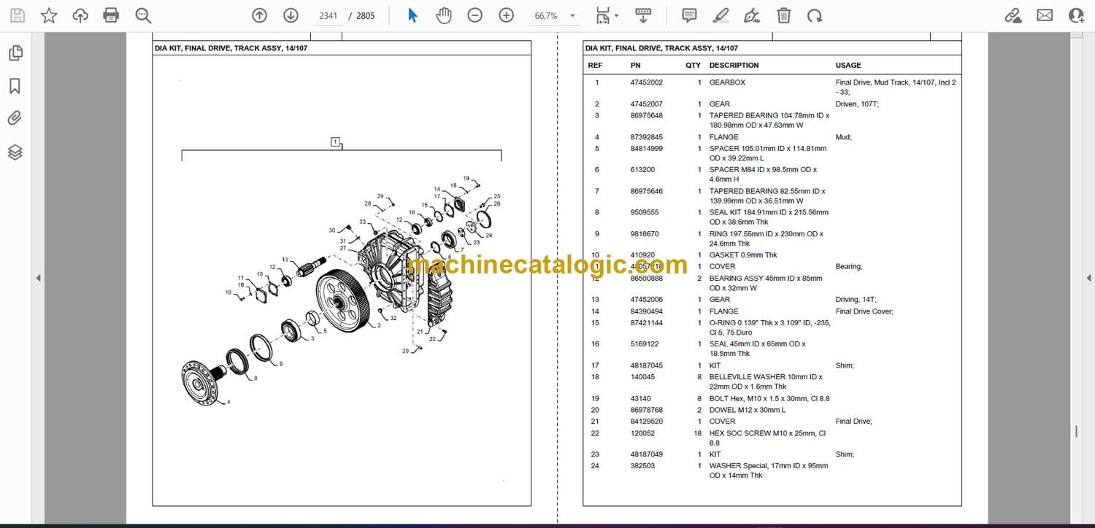
Task: Open the attachments panel
Action: (x=15, y=118)
